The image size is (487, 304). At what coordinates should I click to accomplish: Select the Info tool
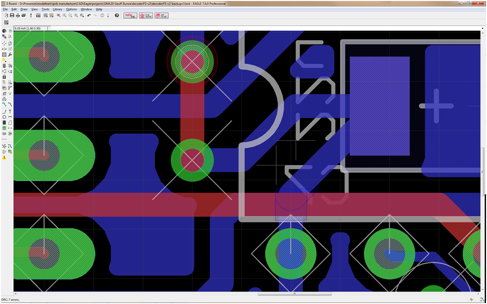click(x=4, y=31)
